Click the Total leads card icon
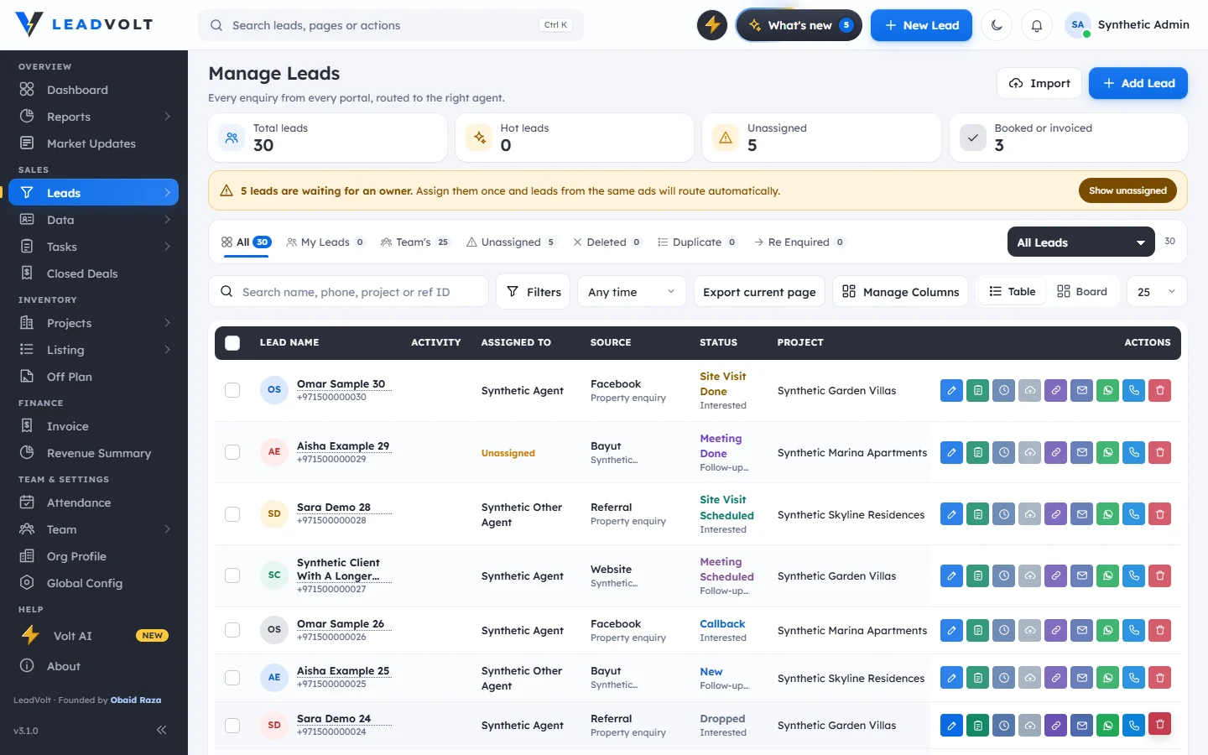1208x755 pixels. (232, 138)
